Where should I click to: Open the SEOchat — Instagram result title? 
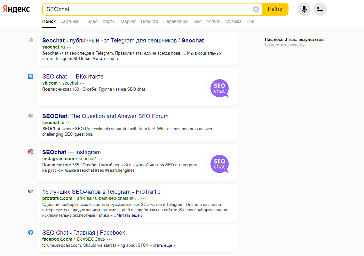tap(72, 152)
